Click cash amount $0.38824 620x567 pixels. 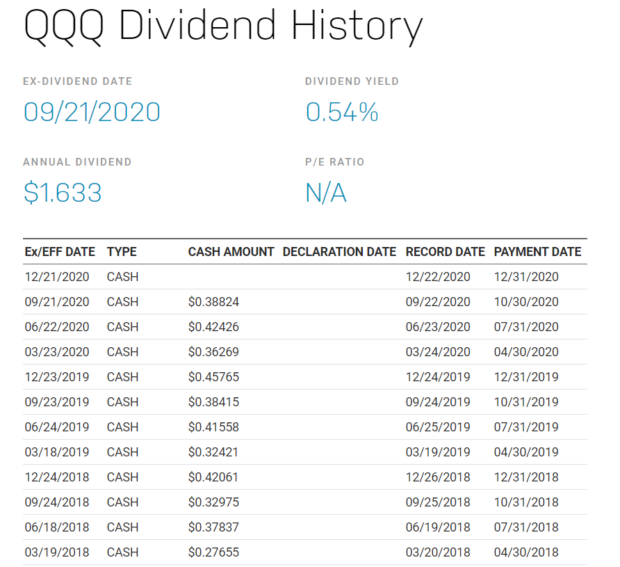213,302
